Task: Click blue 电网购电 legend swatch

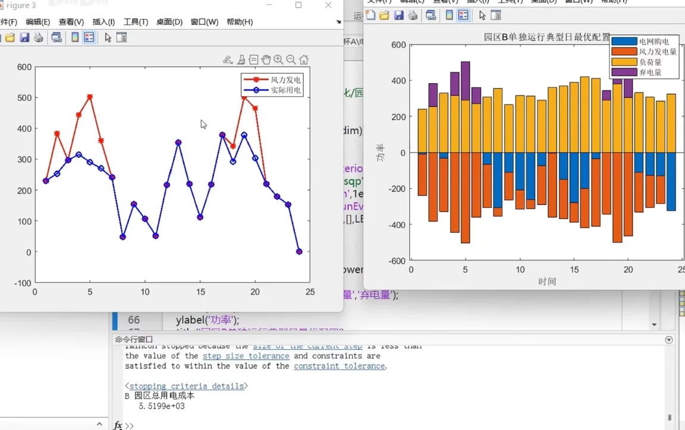Action: pos(624,42)
